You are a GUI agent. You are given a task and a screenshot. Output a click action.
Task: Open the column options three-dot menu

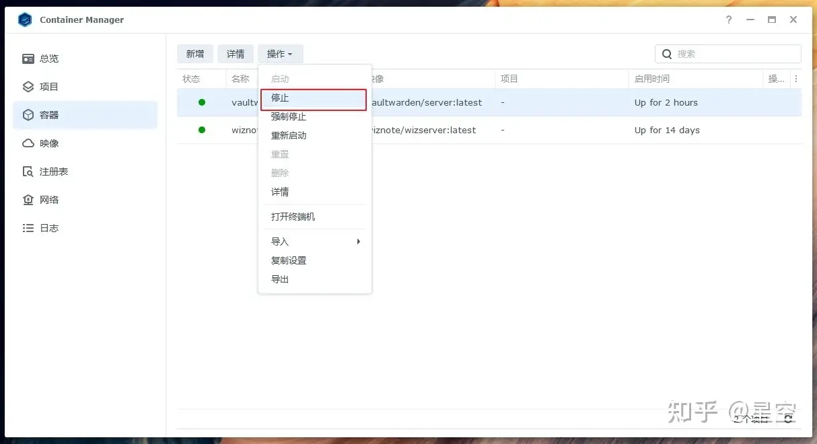coord(796,79)
